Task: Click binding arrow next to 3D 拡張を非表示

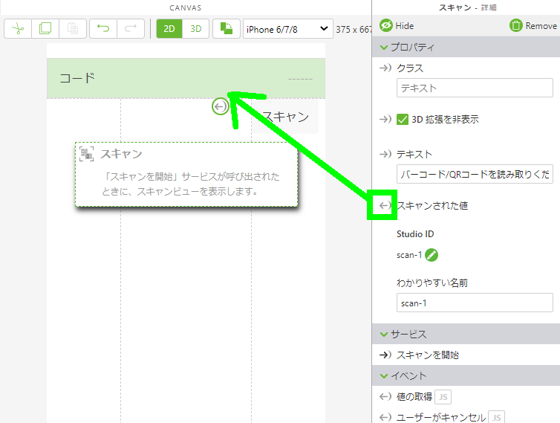Action: point(385,119)
